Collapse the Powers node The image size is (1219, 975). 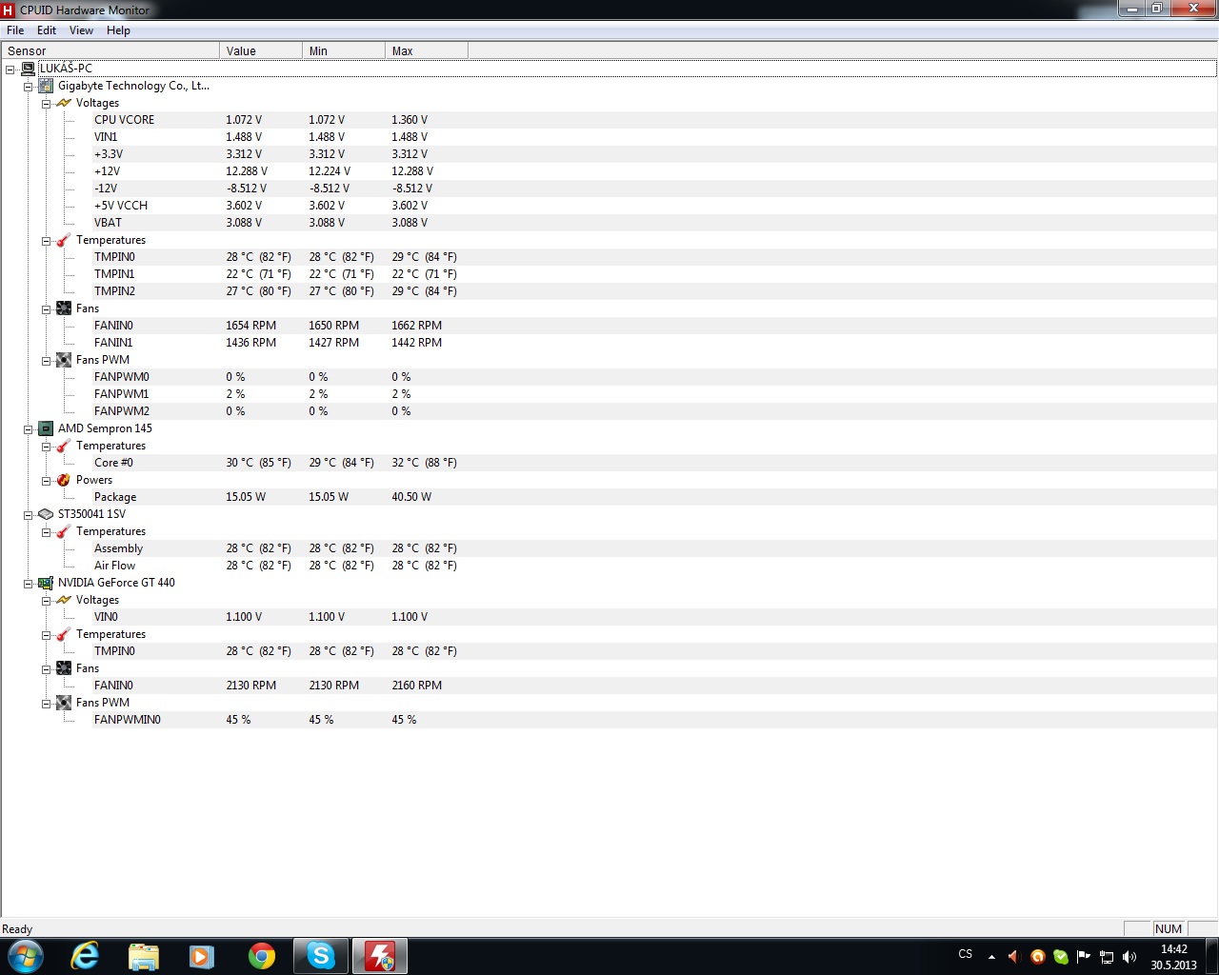click(46, 480)
